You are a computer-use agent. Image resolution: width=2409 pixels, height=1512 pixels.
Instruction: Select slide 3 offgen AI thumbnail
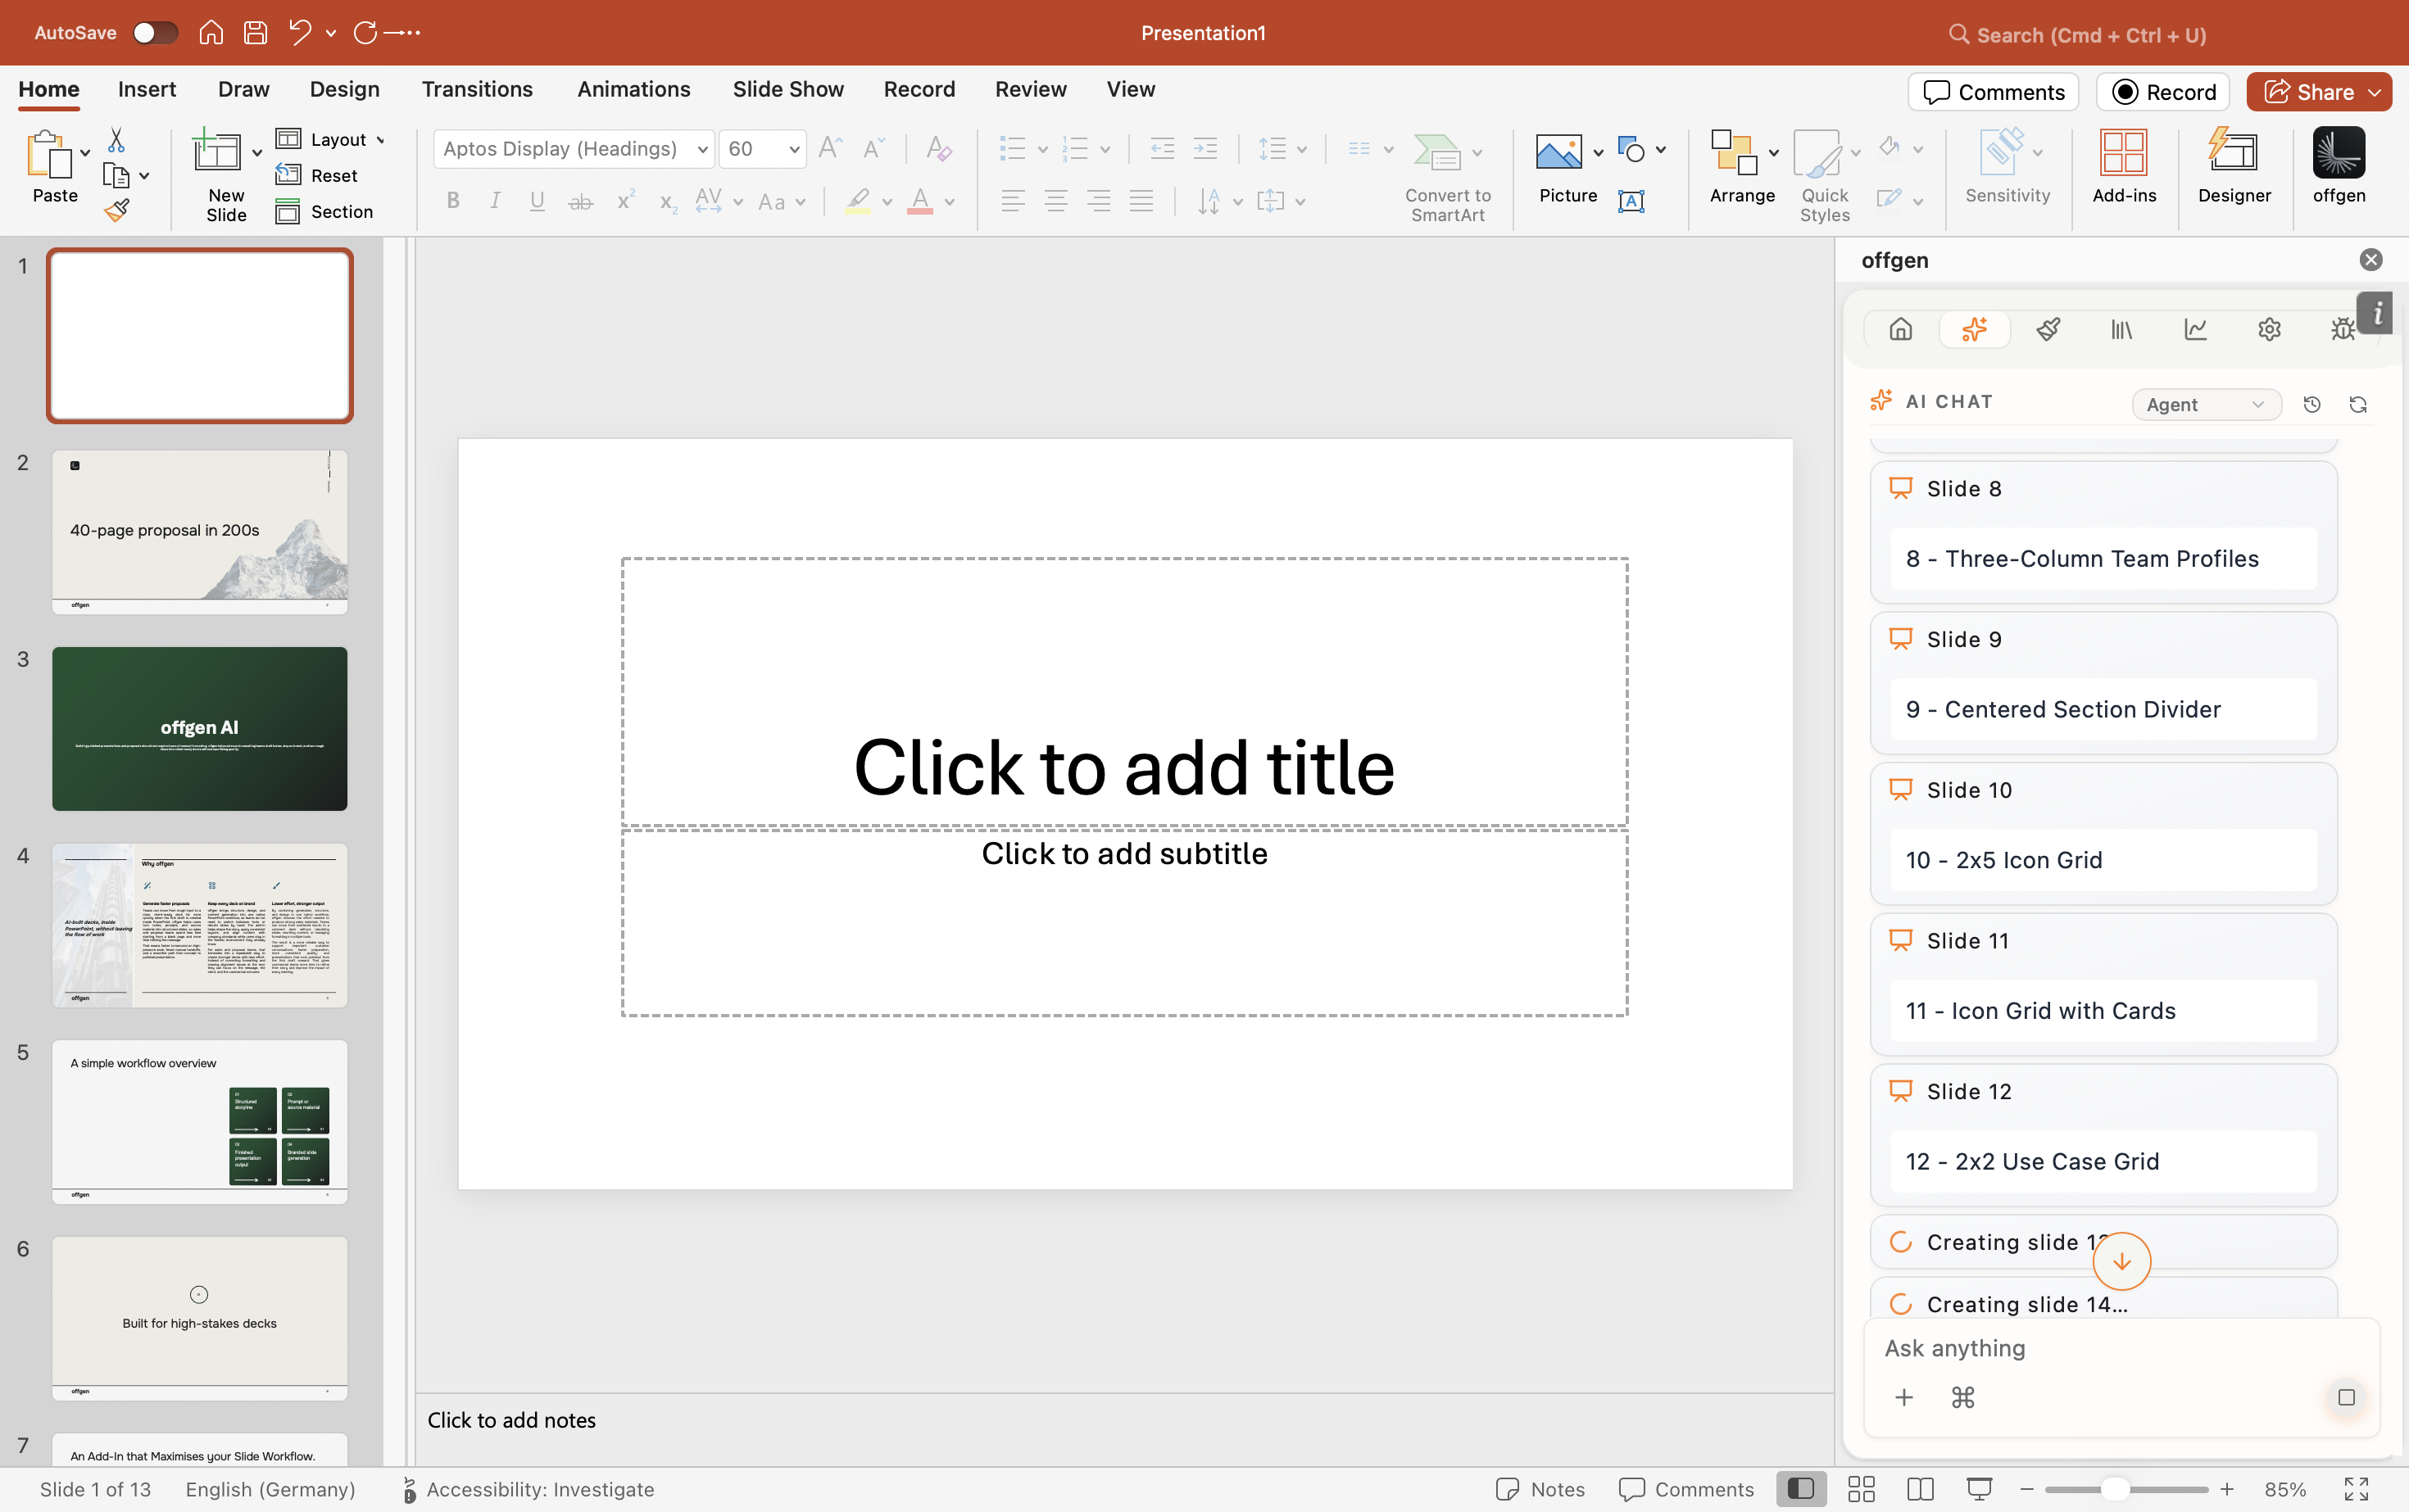click(199, 728)
